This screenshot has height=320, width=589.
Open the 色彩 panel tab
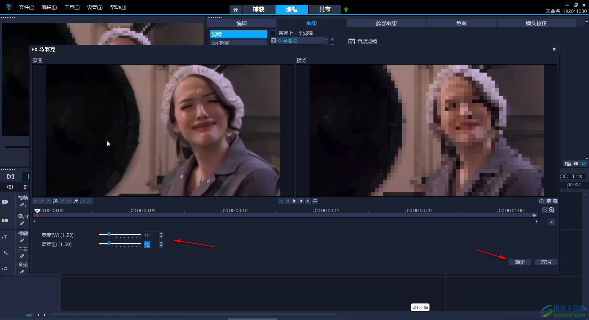coord(461,23)
